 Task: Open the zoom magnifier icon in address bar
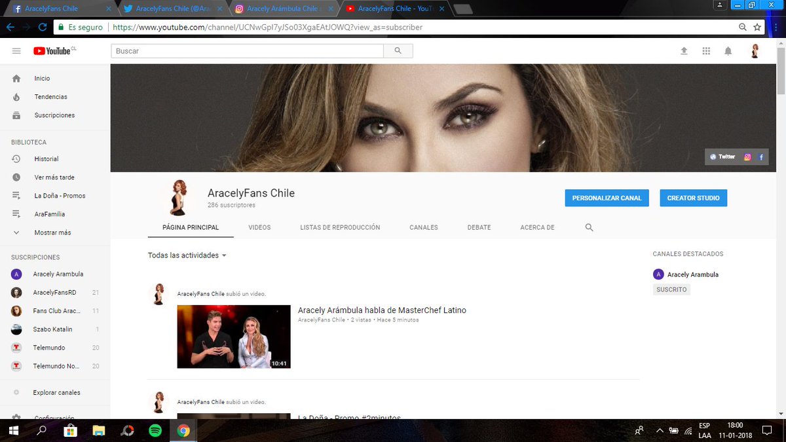pyautogui.click(x=742, y=28)
